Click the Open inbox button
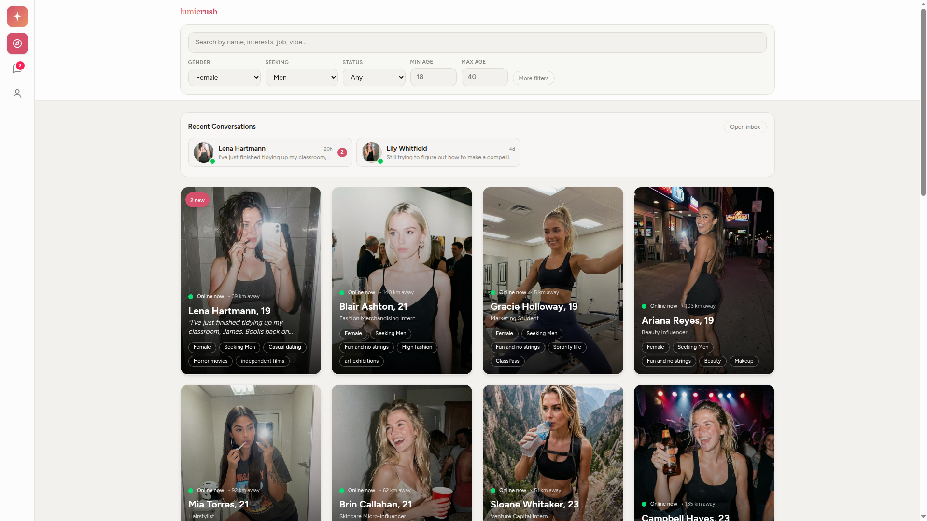The image size is (927, 521). pyautogui.click(x=744, y=127)
